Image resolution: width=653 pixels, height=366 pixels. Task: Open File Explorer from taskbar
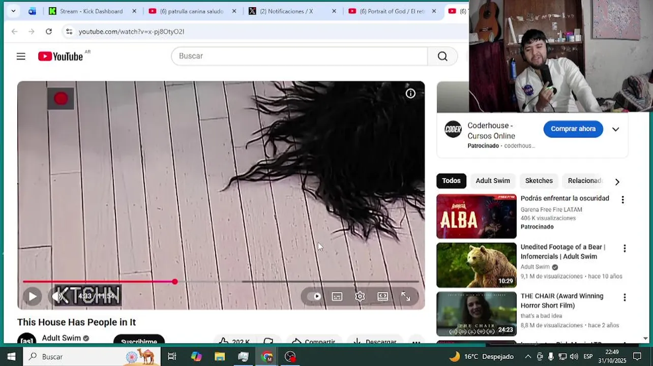pos(220,356)
